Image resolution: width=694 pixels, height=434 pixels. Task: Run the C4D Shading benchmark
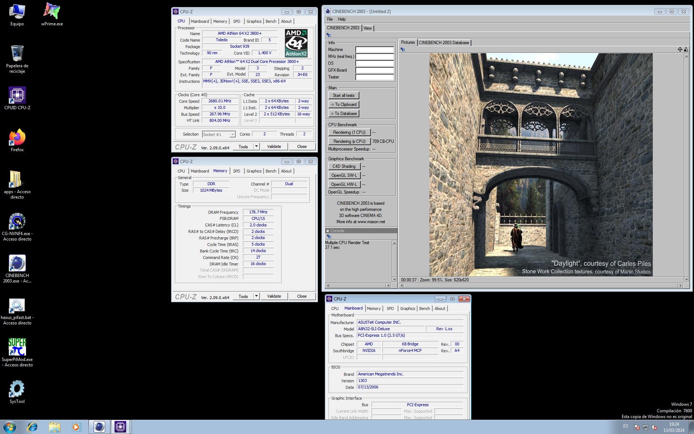(344, 166)
